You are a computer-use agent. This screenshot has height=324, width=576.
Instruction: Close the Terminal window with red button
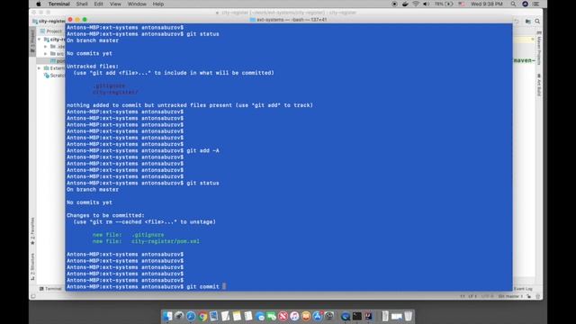[x=70, y=20]
